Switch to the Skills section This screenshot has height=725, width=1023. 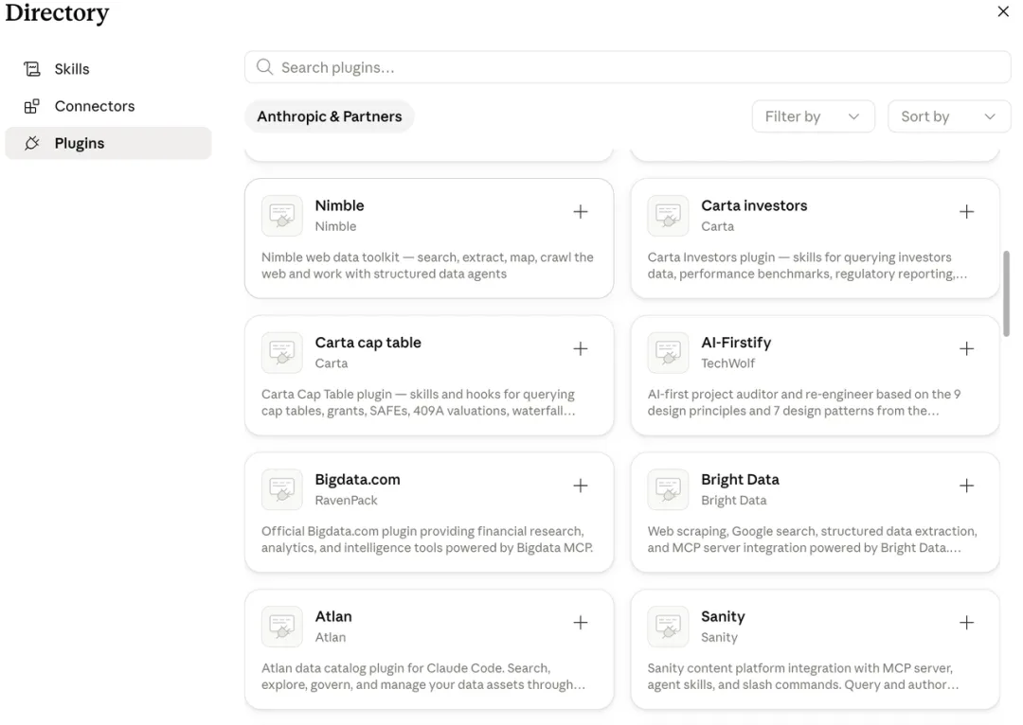point(108,68)
